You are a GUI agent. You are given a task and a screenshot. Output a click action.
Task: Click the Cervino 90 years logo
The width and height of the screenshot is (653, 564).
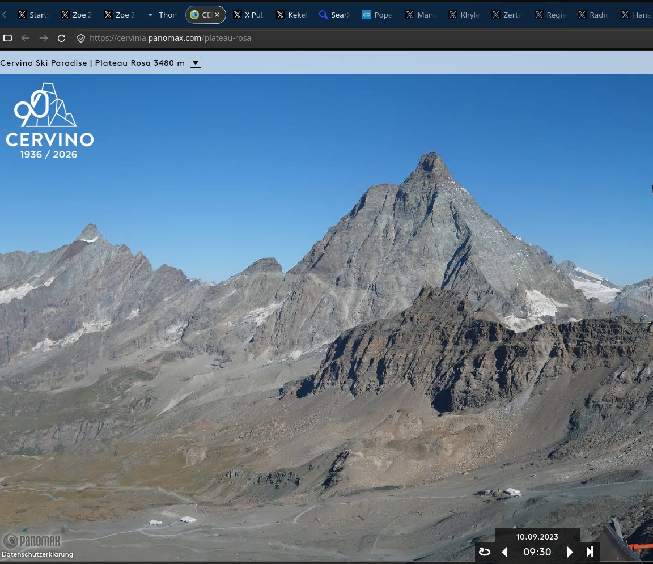pos(49,121)
